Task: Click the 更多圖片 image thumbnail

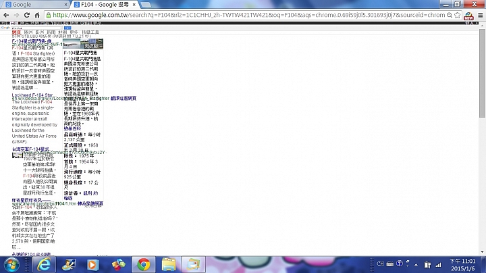Action: coord(92,43)
